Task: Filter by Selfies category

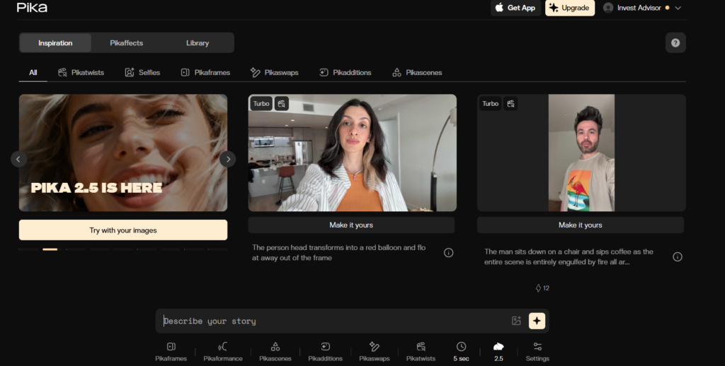Action: (x=142, y=73)
